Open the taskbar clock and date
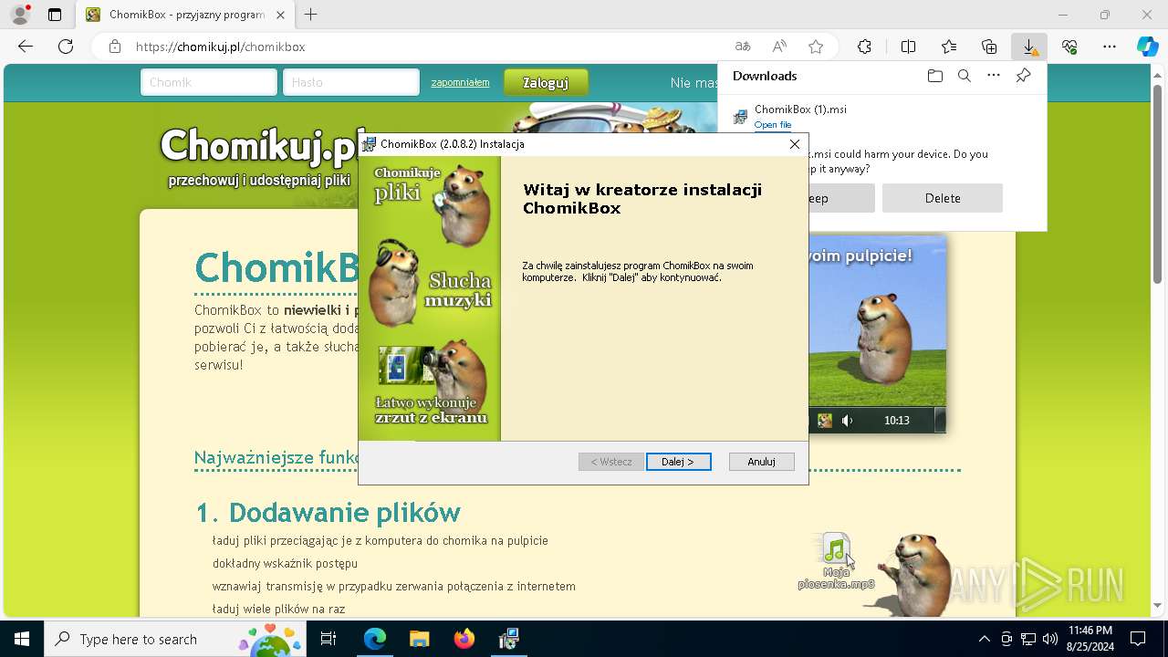 coord(1090,639)
